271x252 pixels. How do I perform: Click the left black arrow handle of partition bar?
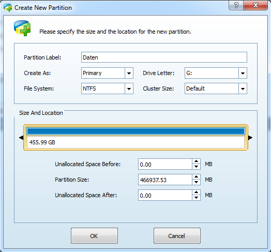coord(21,138)
